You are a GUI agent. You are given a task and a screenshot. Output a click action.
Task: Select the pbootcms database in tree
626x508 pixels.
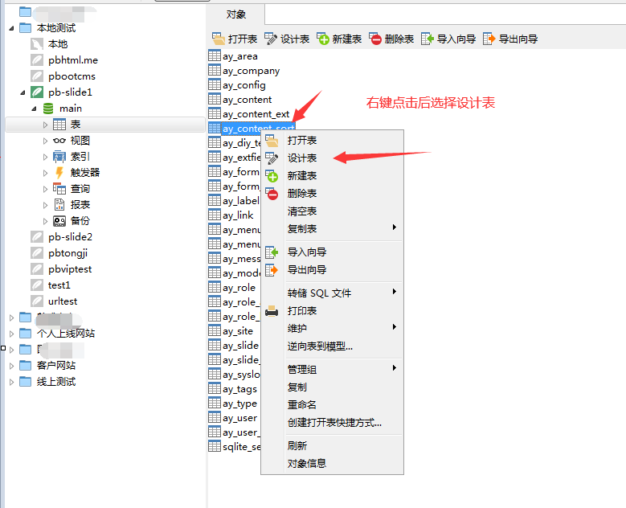[x=72, y=76]
